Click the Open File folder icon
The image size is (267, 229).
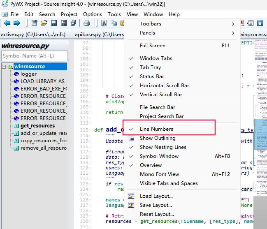pyautogui.click(x=44, y=23)
